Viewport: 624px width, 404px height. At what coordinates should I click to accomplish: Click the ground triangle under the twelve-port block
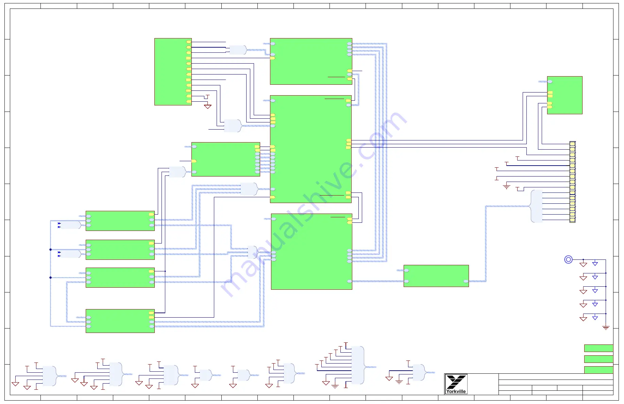[208, 107]
